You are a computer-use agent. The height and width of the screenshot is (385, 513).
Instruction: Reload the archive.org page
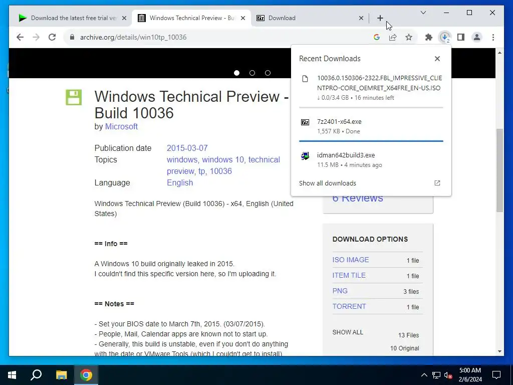tap(52, 37)
